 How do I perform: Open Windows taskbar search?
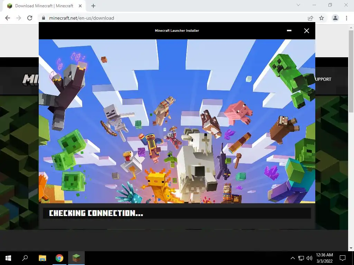click(25, 258)
